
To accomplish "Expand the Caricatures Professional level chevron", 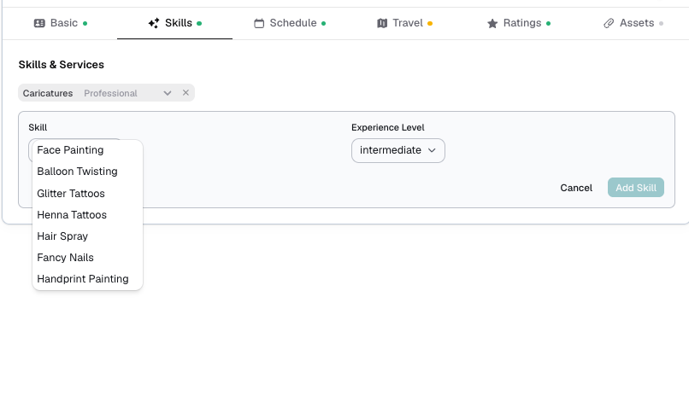I will point(168,93).
